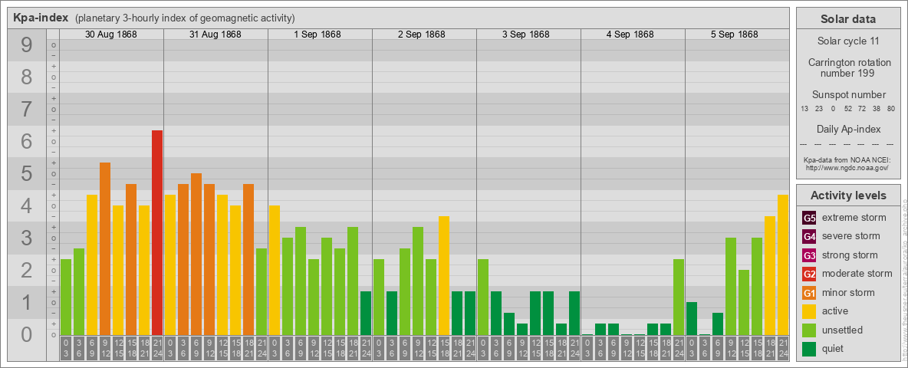Open the http://www.ngdc.noaa.gov/ link
The height and width of the screenshot is (368, 908).
pos(848,167)
